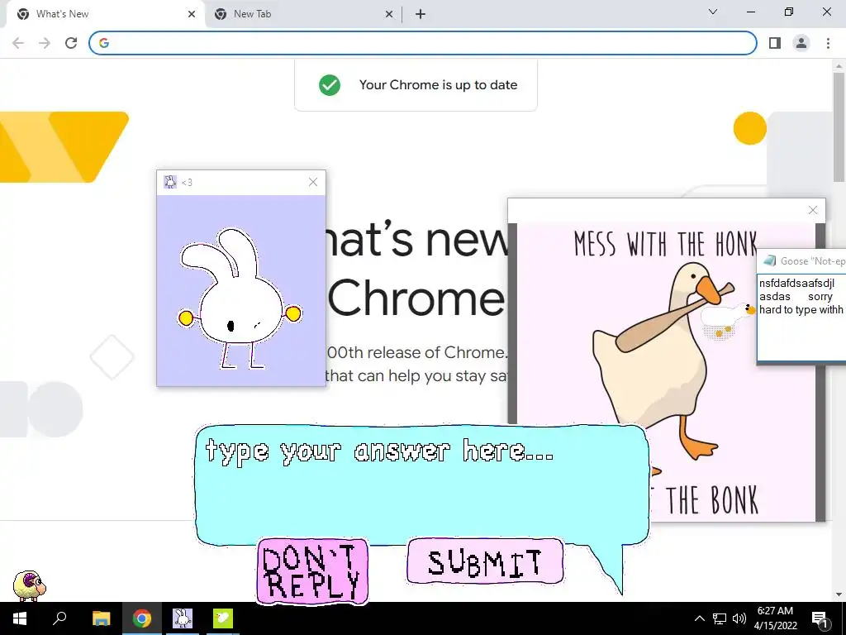Image resolution: width=846 pixels, height=635 pixels.
Task: Open the volume tray icon
Action: (739, 618)
